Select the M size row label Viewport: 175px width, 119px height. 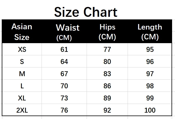click(x=22, y=74)
